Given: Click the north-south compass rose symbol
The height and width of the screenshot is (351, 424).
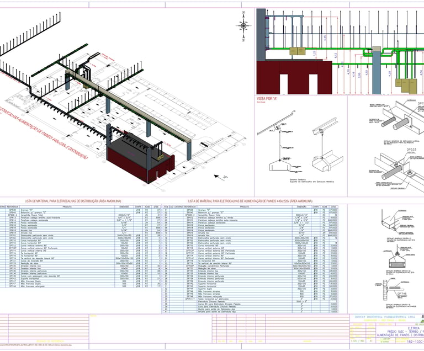Looking at the screenshot, I should [x=243, y=26].
